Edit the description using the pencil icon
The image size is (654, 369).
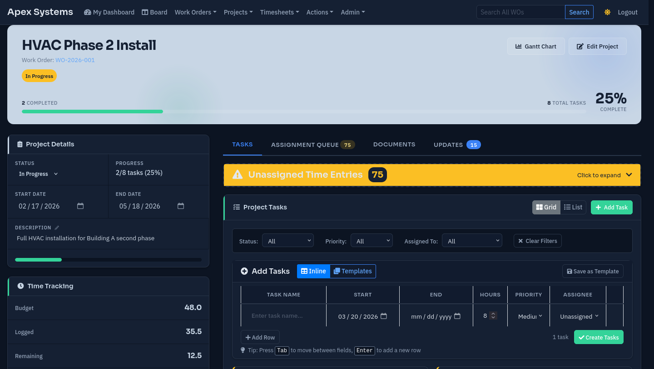[56, 227]
